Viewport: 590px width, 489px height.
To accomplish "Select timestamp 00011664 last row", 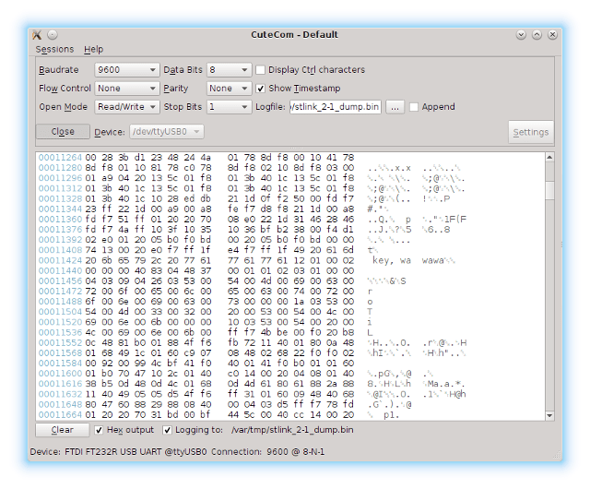I will coord(60,415).
